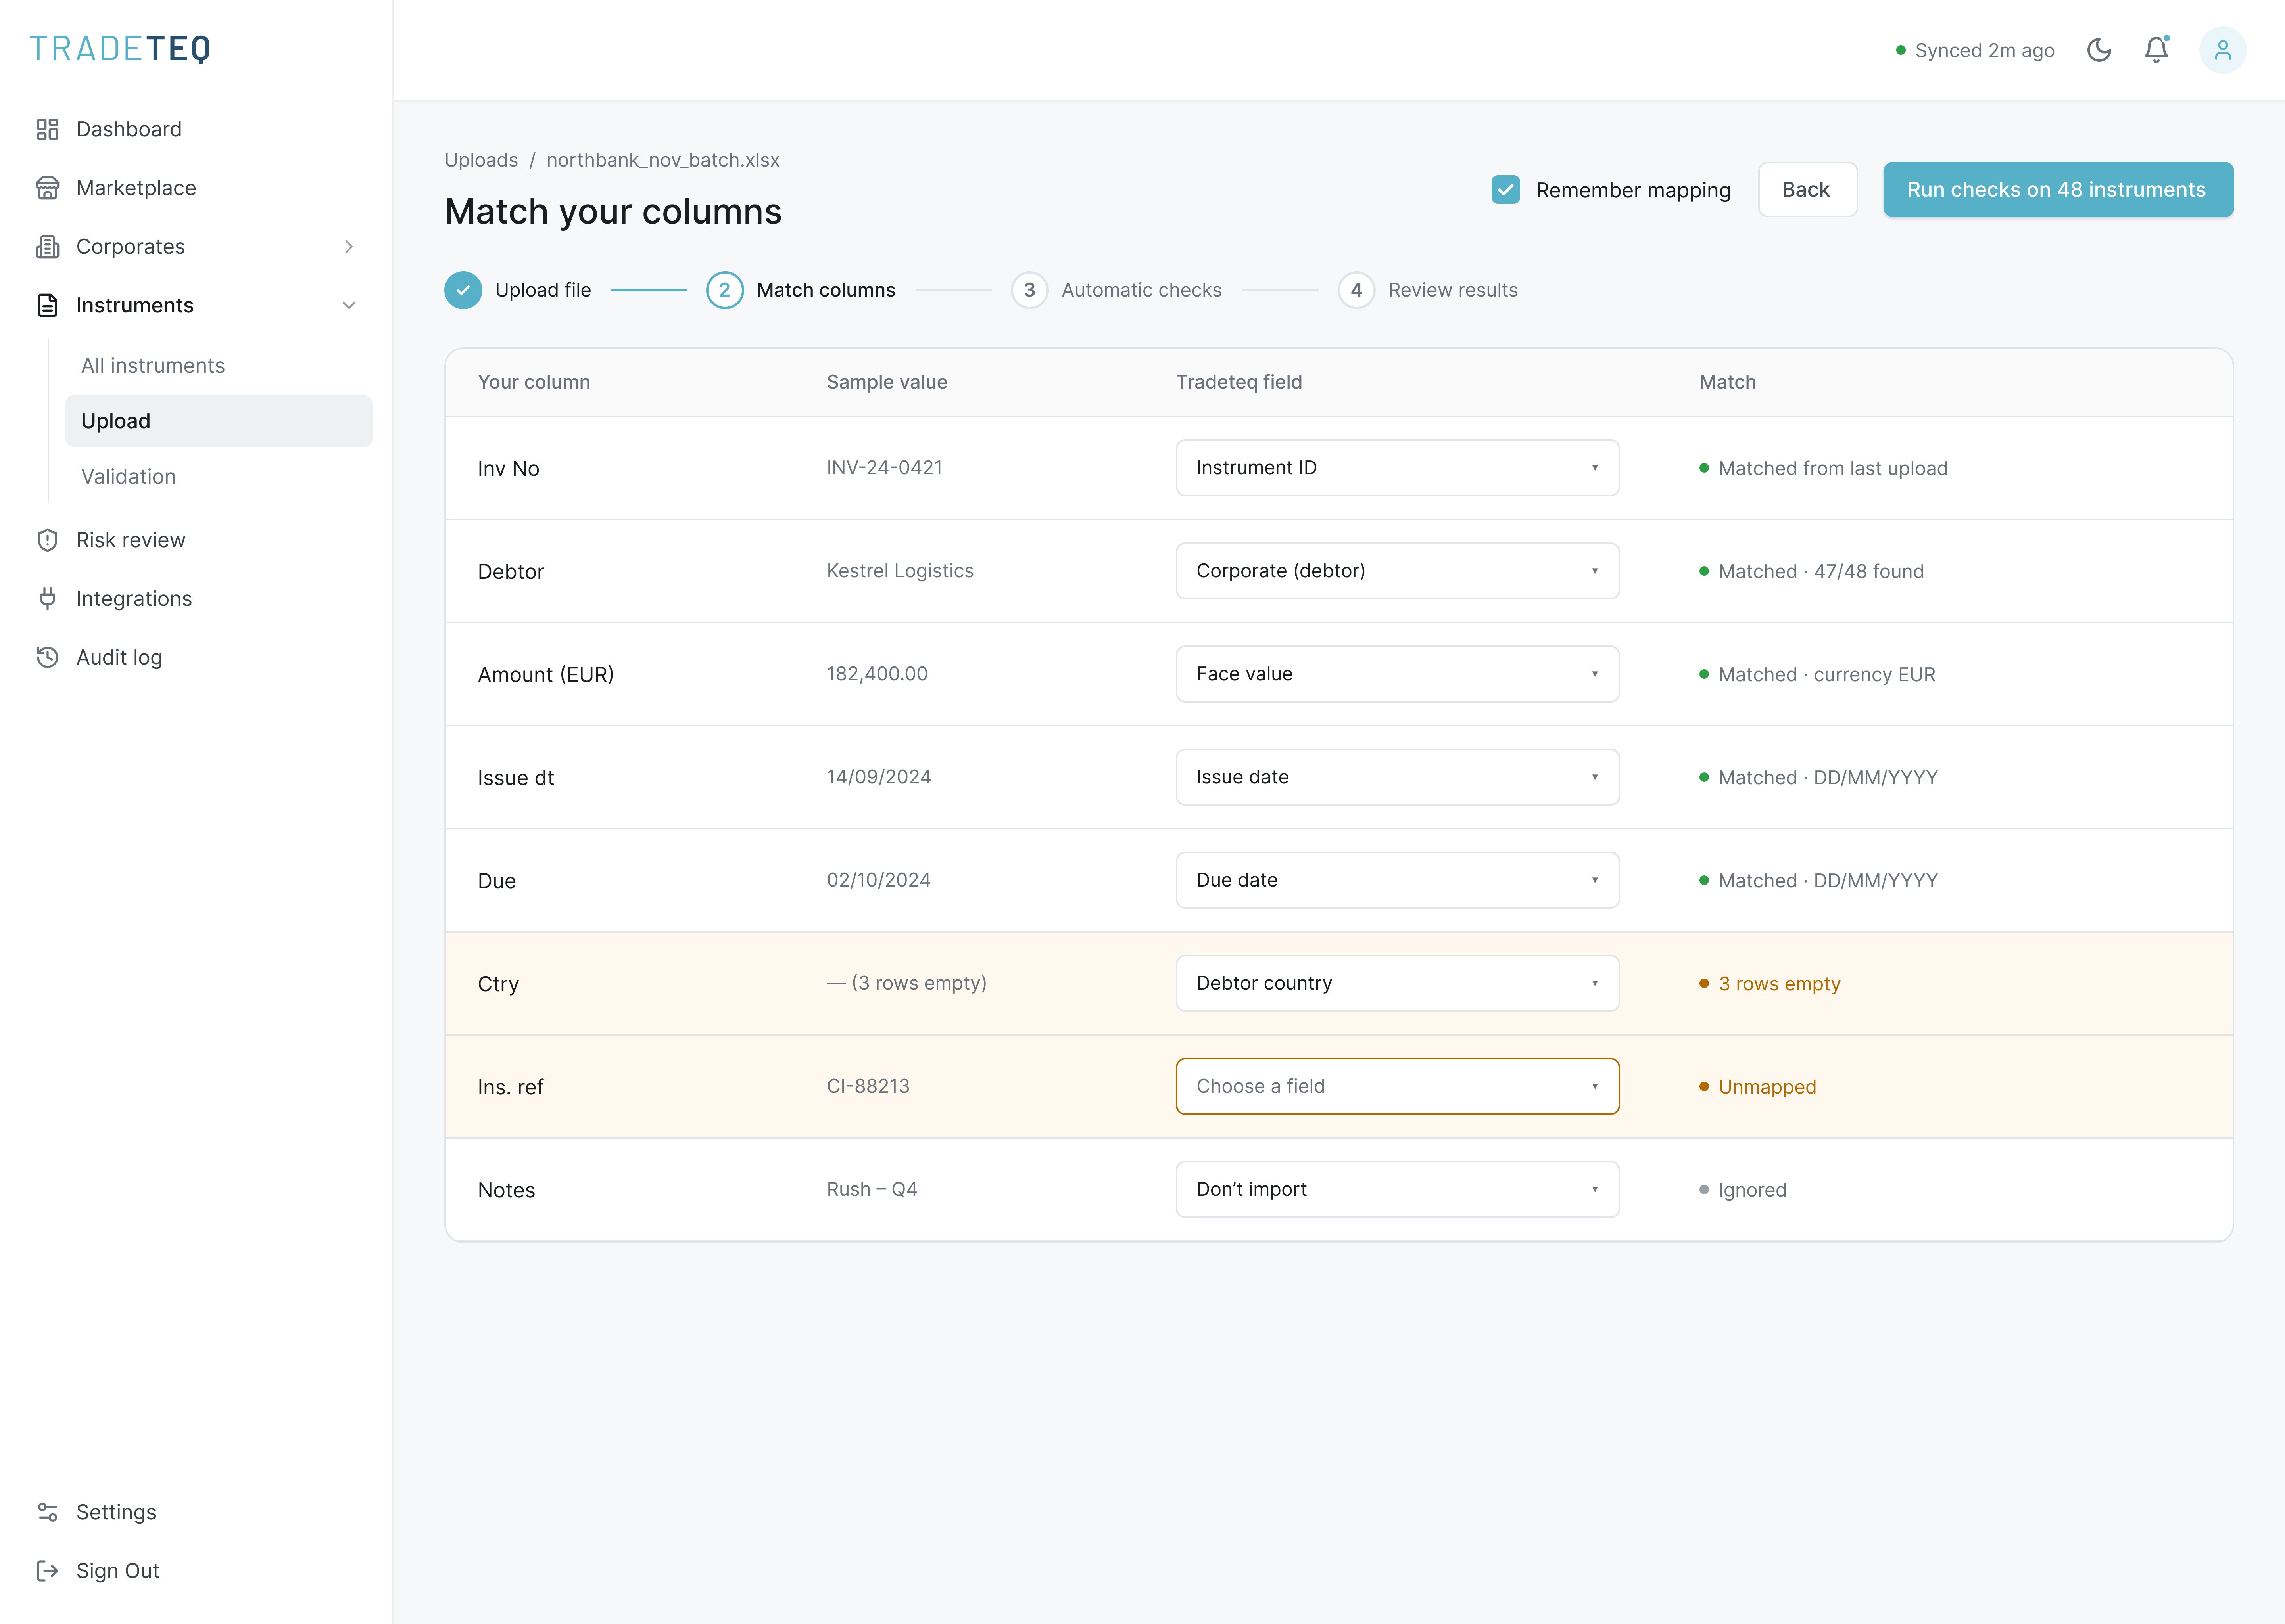Open the Uploads breadcrumb link
Viewport: 2285px width, 1624px height.
[x=481, y=160]
